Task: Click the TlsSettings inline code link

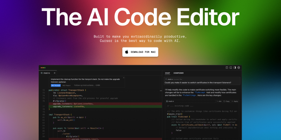Action: 189,96
